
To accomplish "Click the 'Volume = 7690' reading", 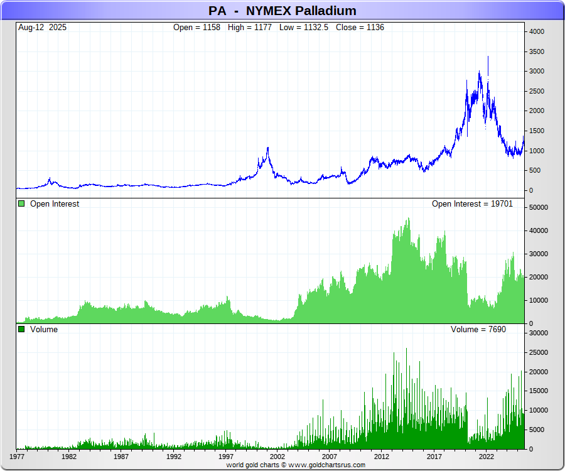I will pyautogui.click(x=478, y=329).
